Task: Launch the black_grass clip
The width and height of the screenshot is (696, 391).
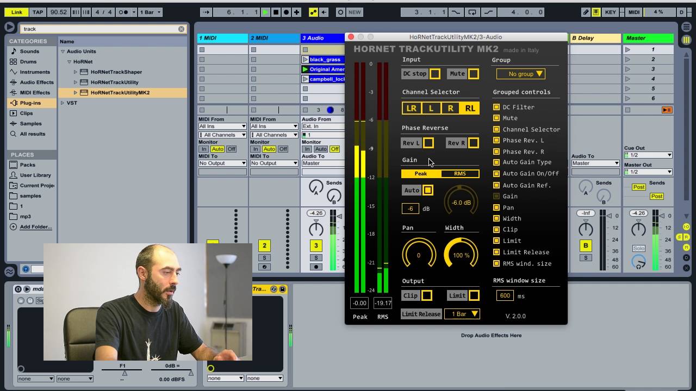Action: click(x=306, y=59)
